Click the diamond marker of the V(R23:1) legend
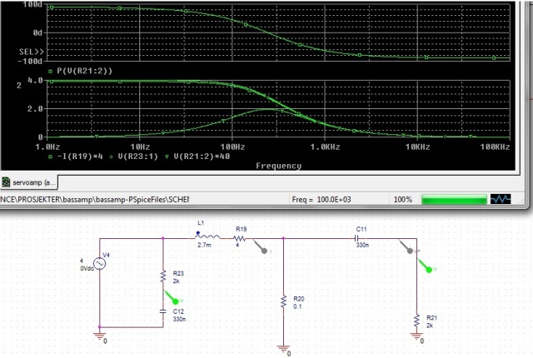 [111, 157]
